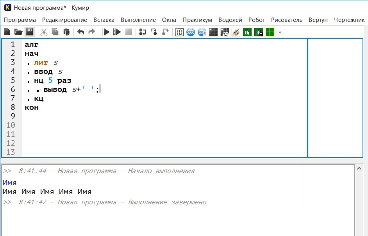Open the Программа menu
The image size is (368, 236).
(x=20, y=20)
